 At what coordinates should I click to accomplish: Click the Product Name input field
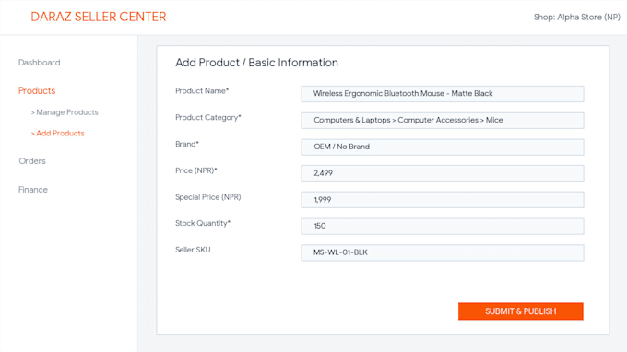443,94
